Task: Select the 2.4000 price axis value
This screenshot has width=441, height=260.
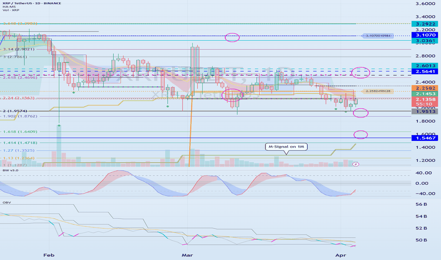Action: pyautogui.click(x=425, y=82)
